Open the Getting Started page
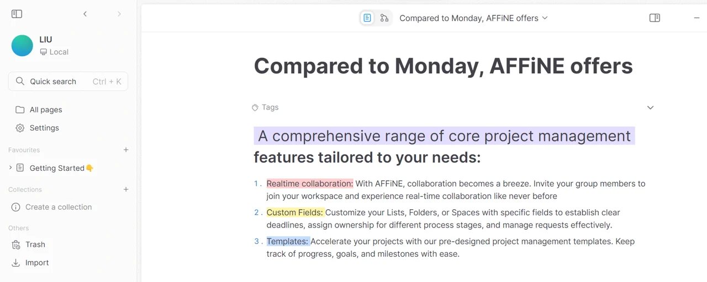 pos(61,168)
